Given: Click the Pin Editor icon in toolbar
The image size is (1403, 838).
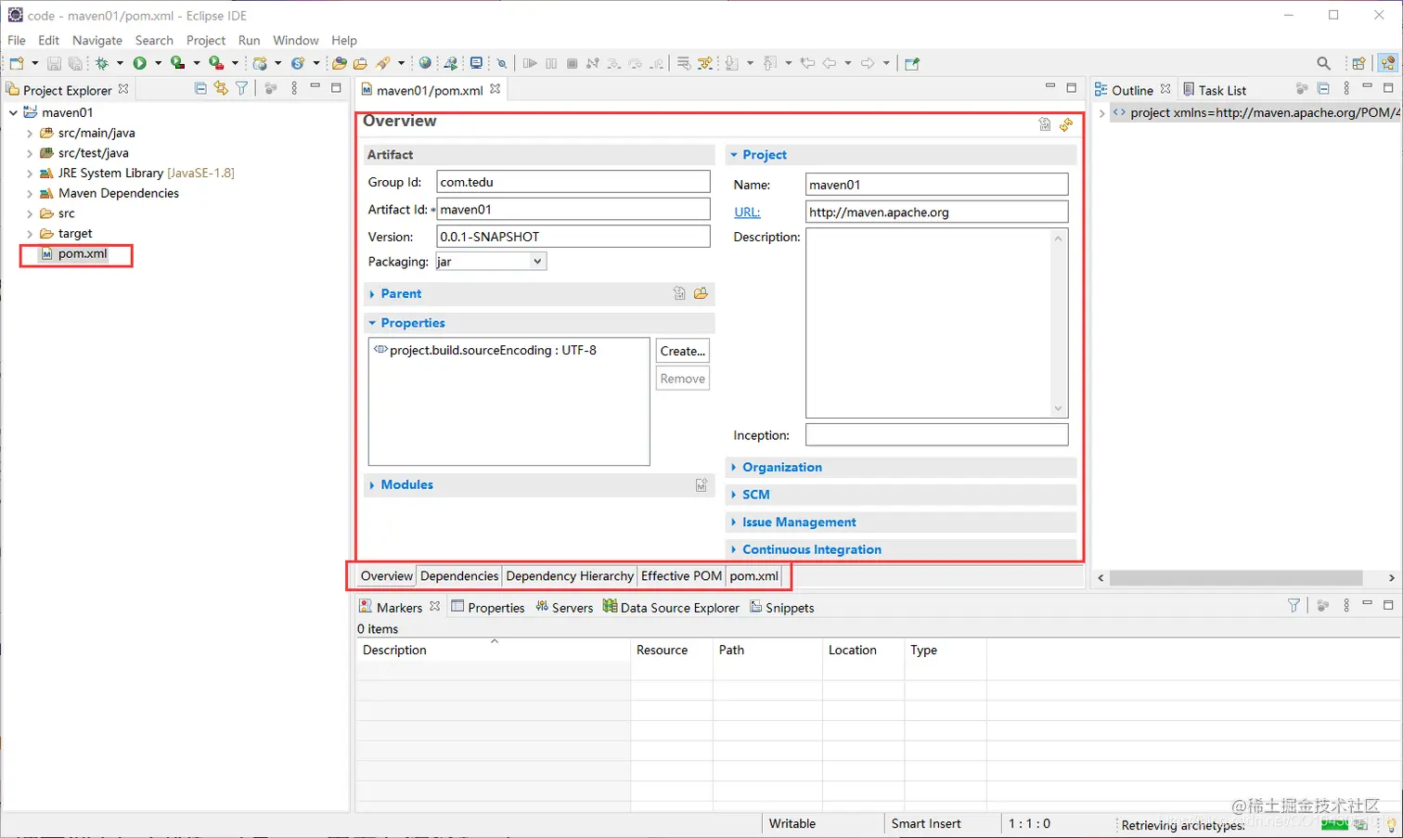Looking at the screenshot, I should (912, 63).
